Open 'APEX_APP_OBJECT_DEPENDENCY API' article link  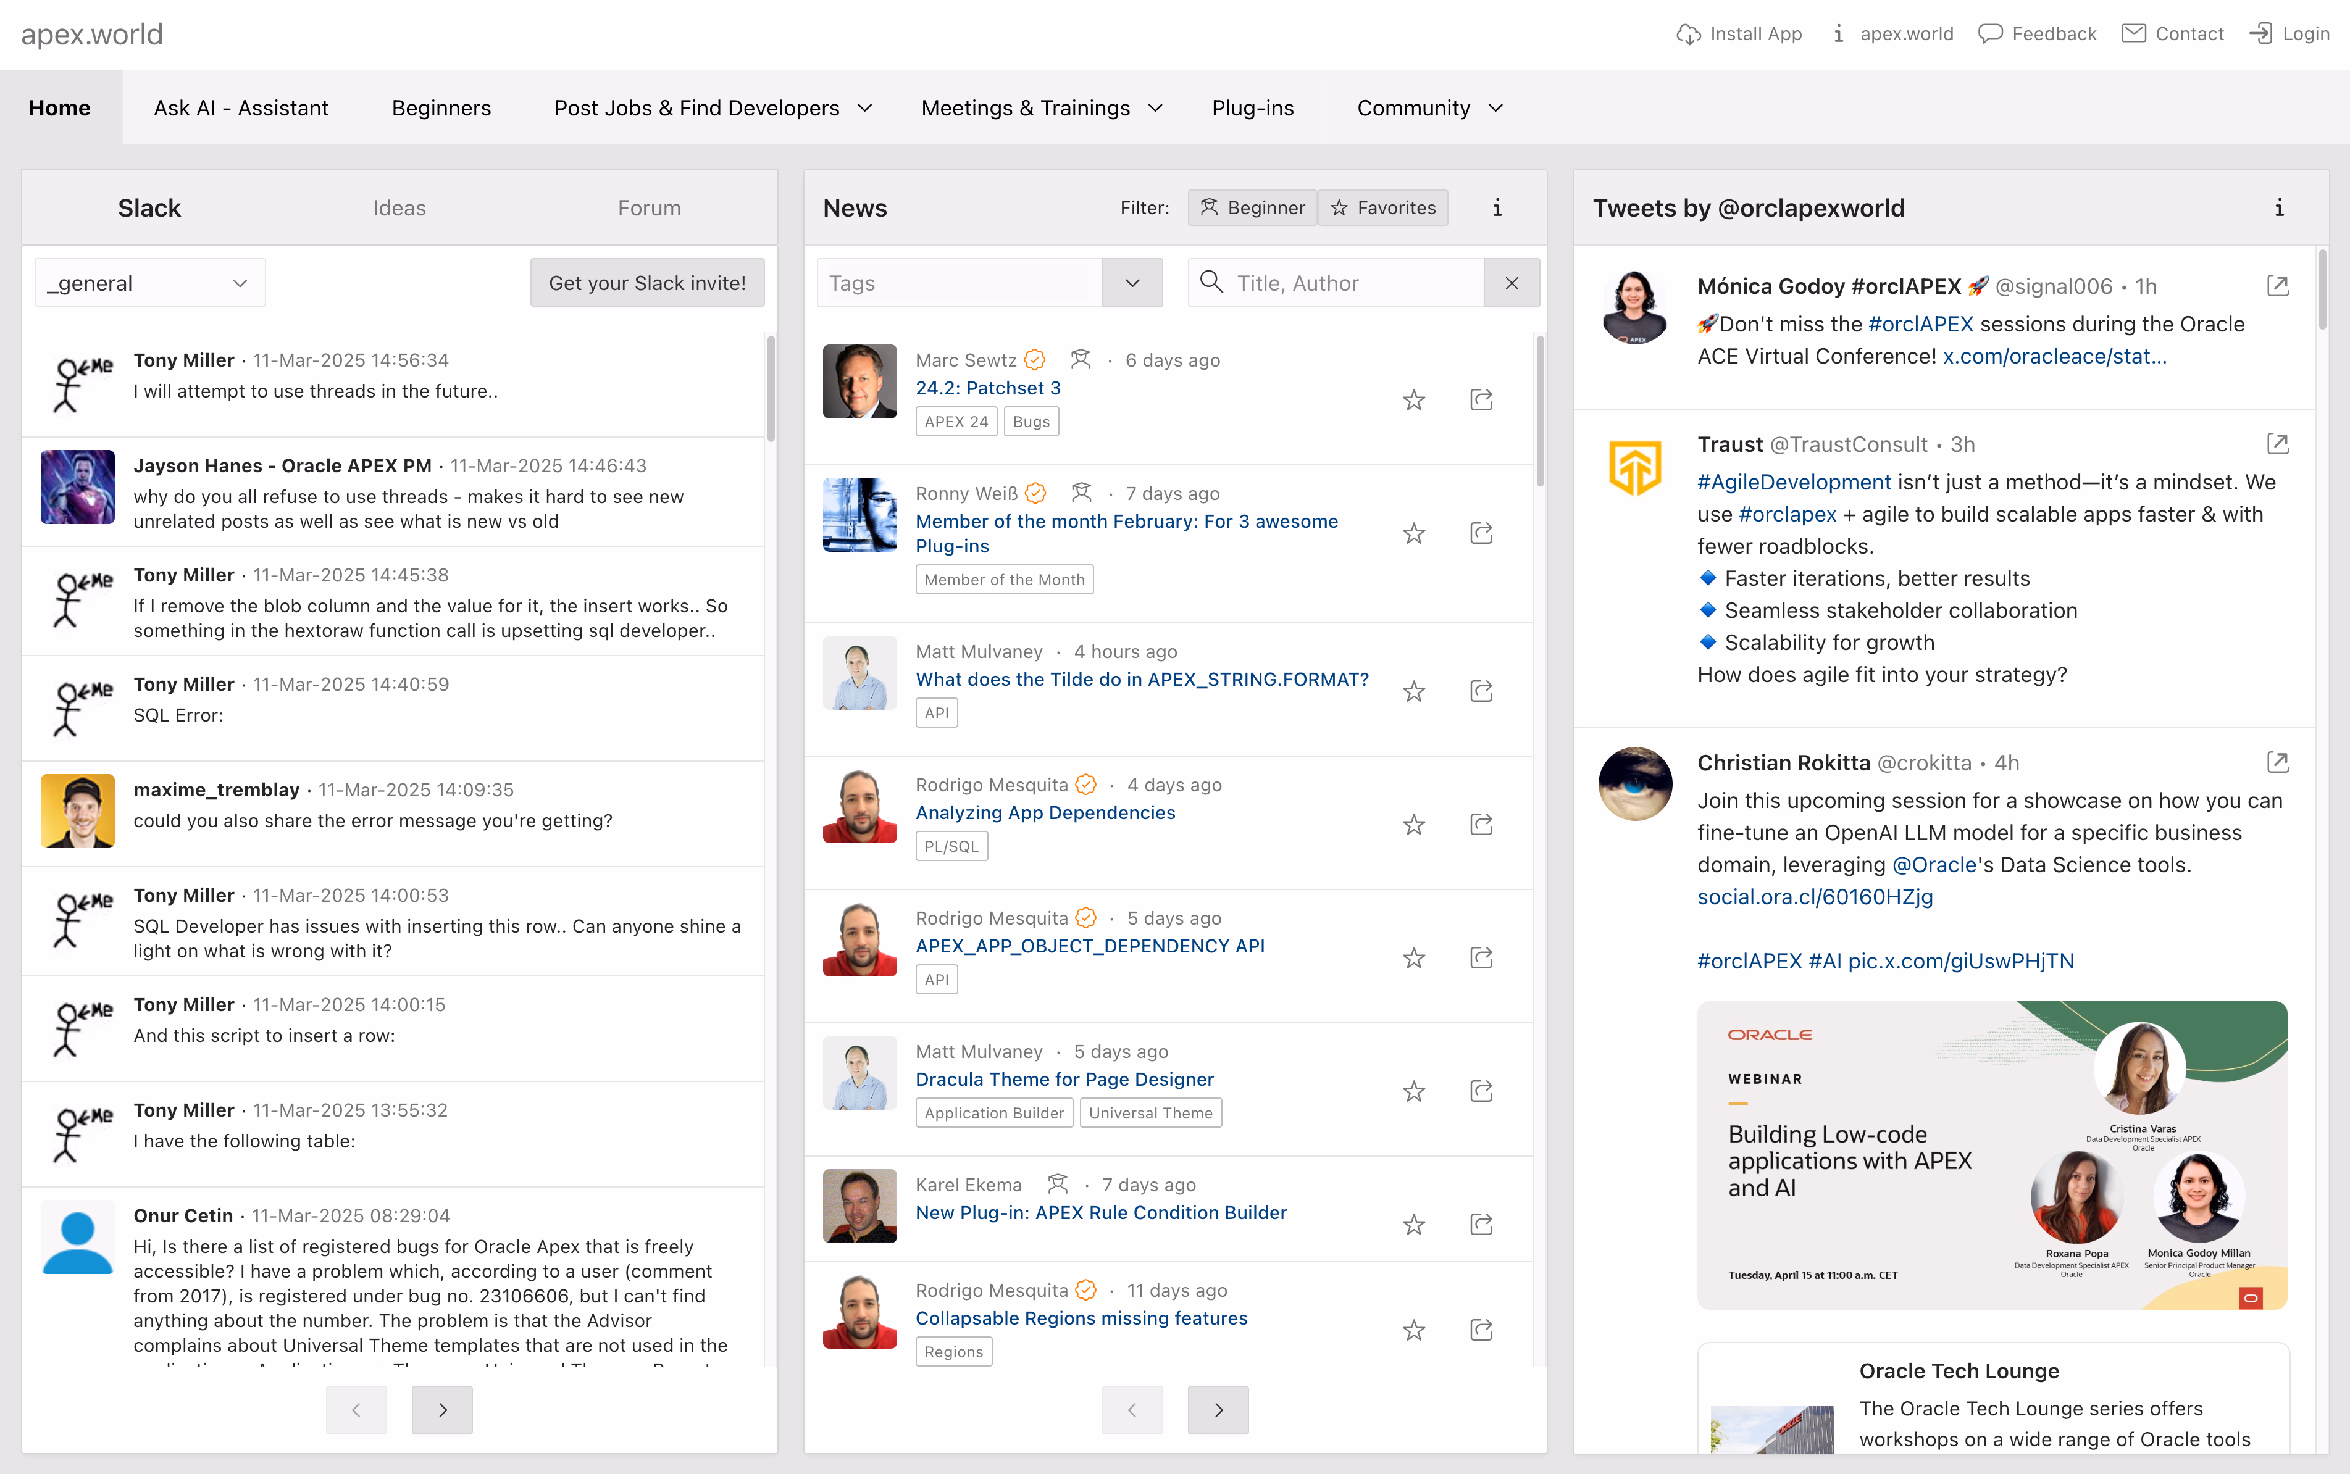pyautogui.click(x=1089, y=946)
